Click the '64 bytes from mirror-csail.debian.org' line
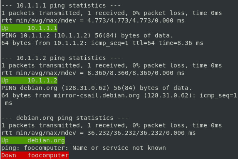The width and height of the screenshot is (238, 159). coord(119,95)
